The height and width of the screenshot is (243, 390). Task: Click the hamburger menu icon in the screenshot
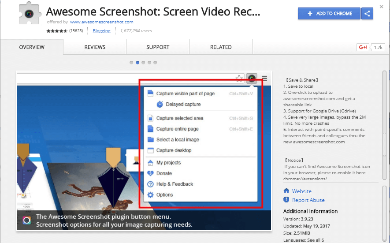coord(264,79)
